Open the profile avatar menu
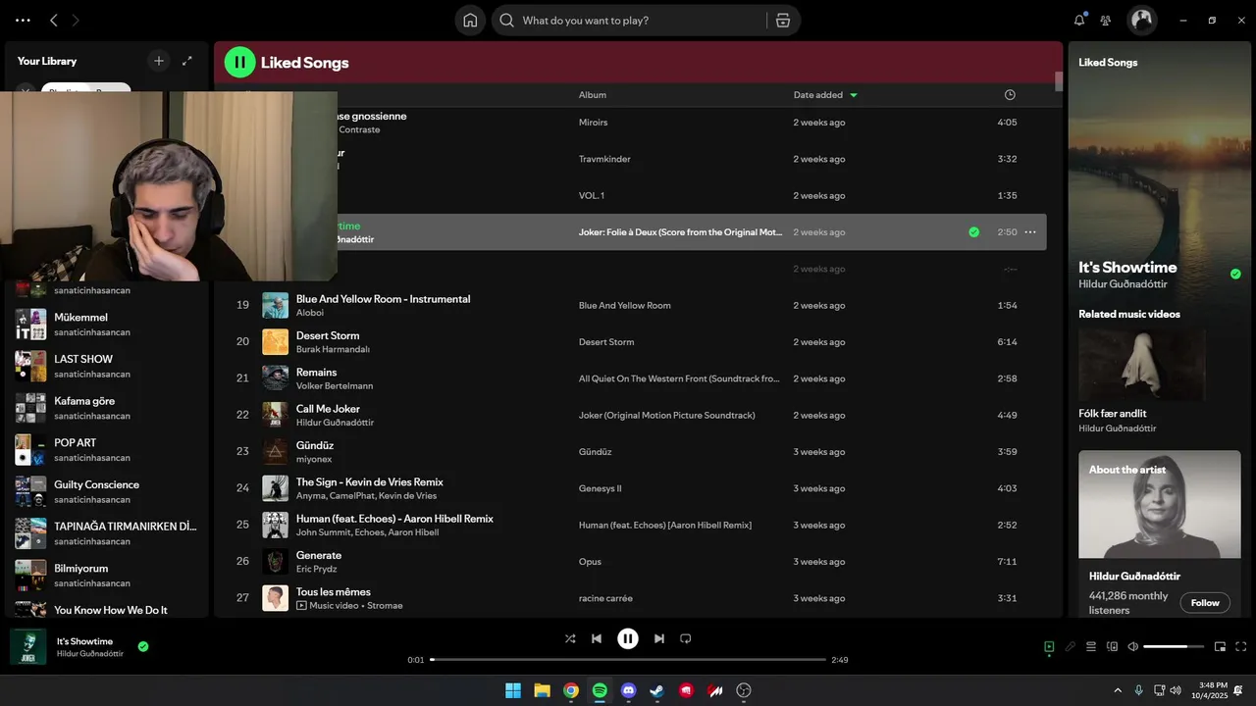This screenshot has height=706, width=1256. pos(1141,20)
